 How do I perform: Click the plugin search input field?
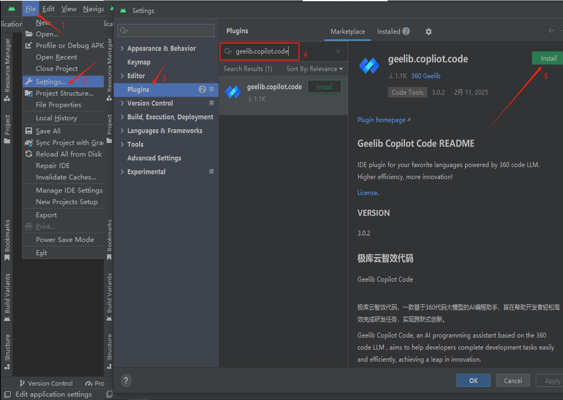point(262,51)
